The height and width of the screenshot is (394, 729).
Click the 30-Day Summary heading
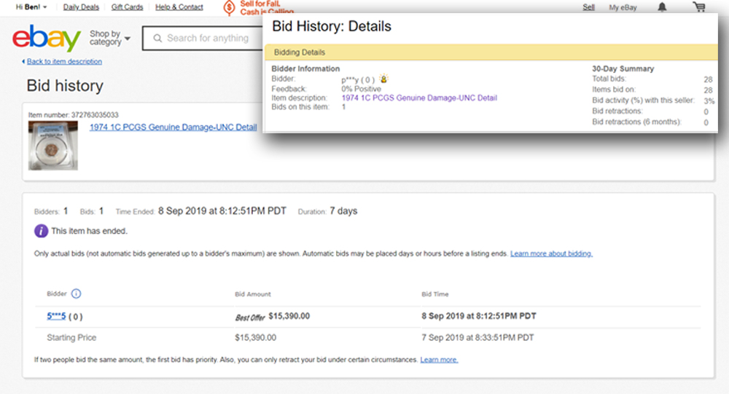coord(623,68)
